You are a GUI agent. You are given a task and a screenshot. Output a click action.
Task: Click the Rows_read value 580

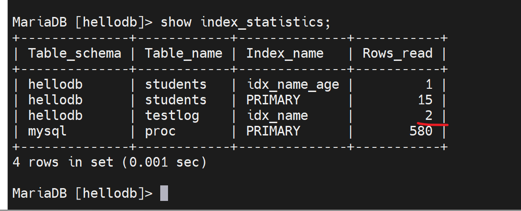pos(421,131)
